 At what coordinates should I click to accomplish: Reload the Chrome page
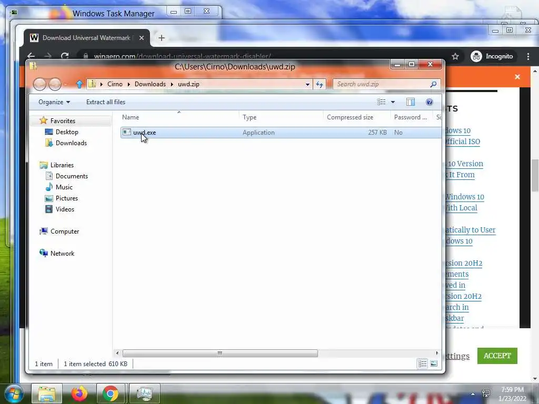(65, 56)
